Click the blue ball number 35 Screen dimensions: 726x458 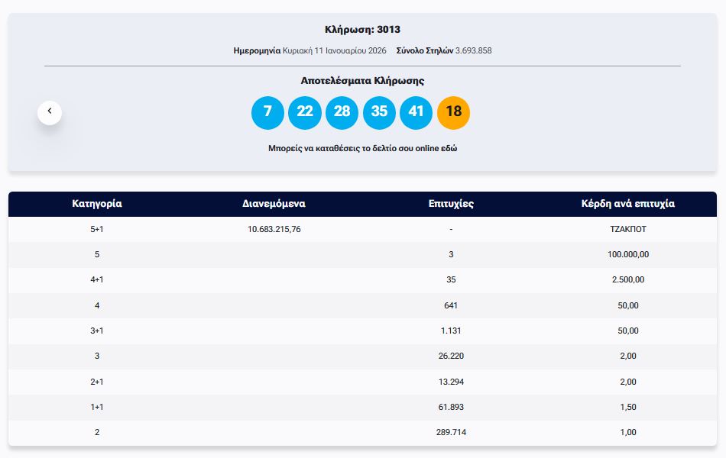(379, 112)
